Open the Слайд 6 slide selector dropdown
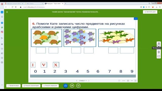 (x=83, y=81)
